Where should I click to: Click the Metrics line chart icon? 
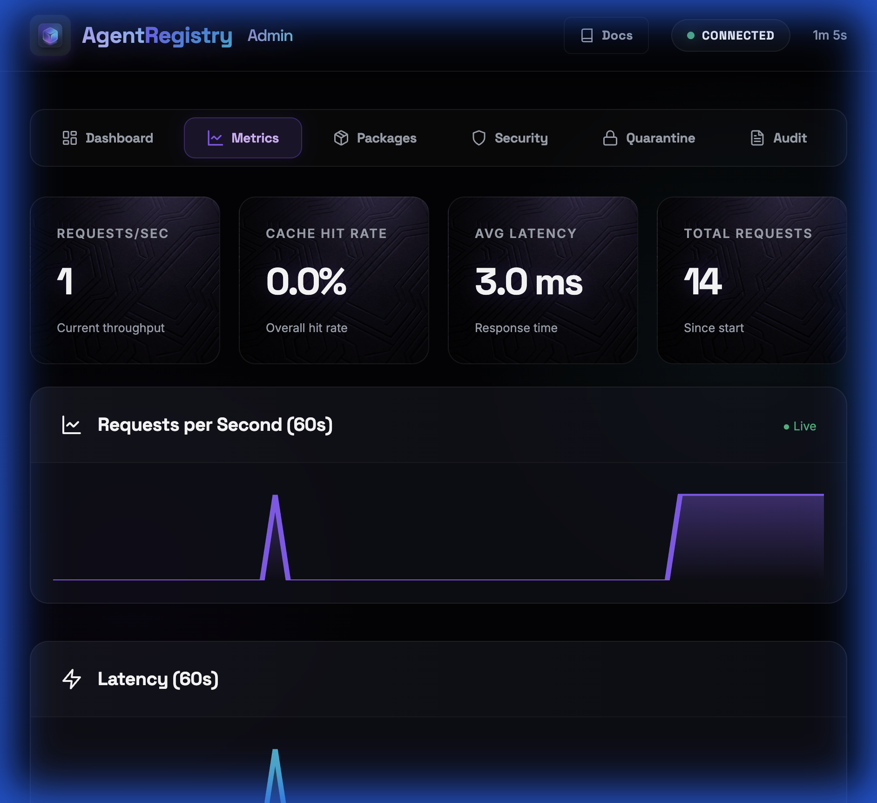pyautogui.click(x=215, y=138)
